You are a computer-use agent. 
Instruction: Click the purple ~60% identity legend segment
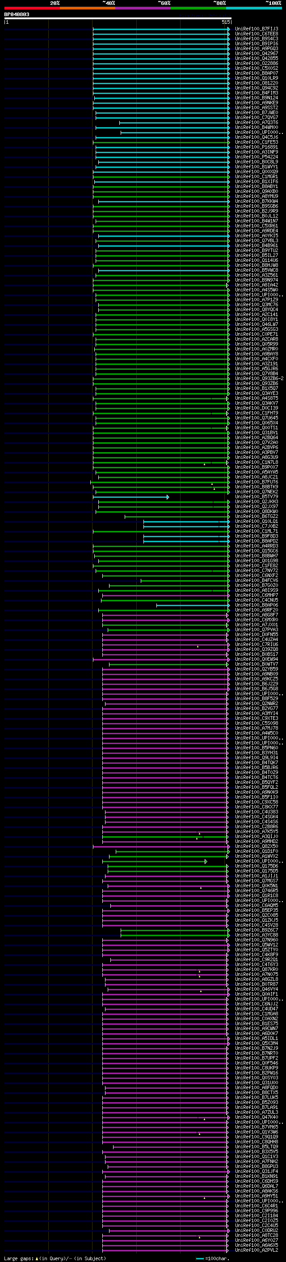143,8
